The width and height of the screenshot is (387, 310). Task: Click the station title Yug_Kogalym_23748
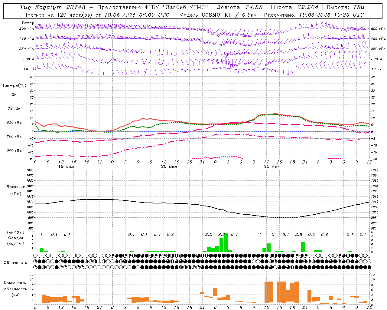point(53,7)
